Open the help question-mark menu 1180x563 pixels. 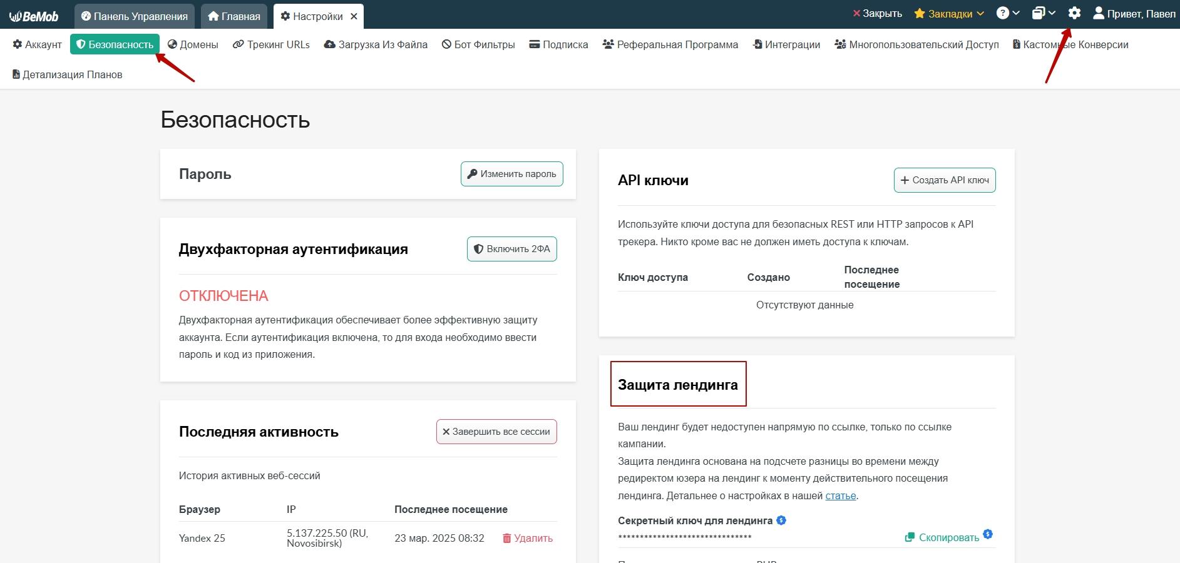coord(1008,13)
